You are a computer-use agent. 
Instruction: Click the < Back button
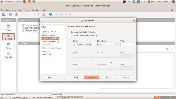click(75, 77)
